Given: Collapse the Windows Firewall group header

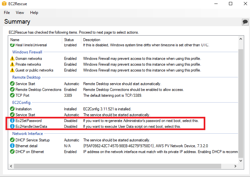Looking at the screenshot, I should 27,52.
